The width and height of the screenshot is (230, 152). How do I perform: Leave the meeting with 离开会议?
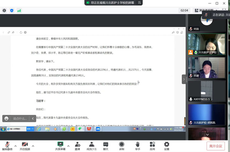pyautogui.click(x=216, y=146)
